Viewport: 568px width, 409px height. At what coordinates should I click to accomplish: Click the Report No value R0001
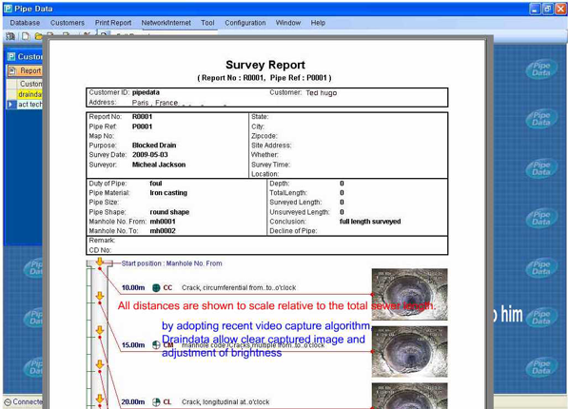pyautogui.click(x=142, y=117)
